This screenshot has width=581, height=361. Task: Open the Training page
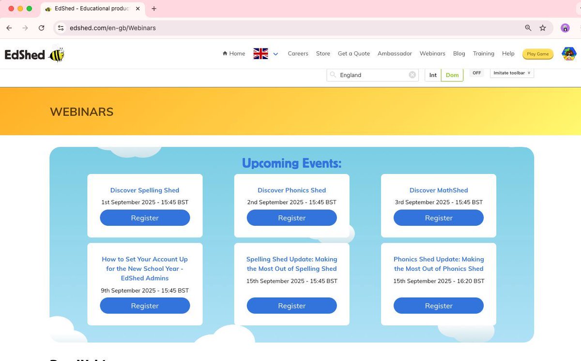[x=484, y=54]
